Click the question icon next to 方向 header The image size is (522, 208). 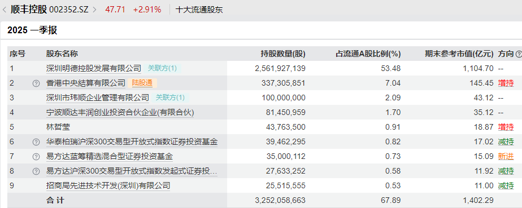(x=519, y=54)
